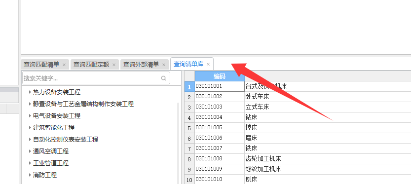Select code cell 030101006

coord(220,138)
